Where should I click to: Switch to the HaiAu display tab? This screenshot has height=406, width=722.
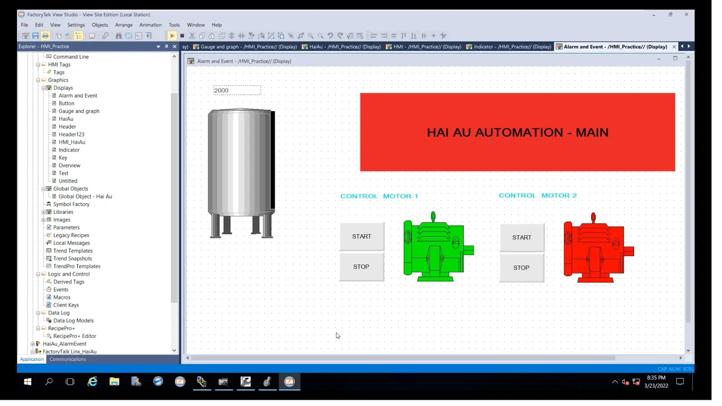pyautogui.click(x=341, y=47)
